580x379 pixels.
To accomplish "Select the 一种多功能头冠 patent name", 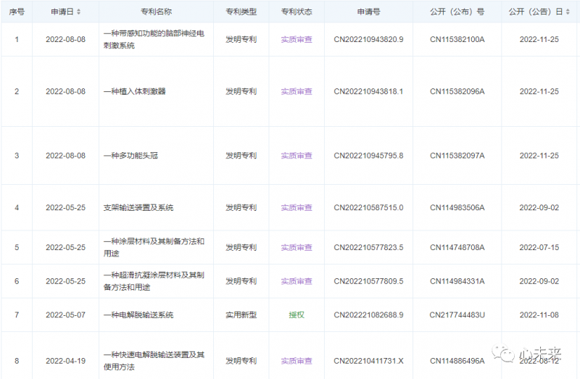I will [x=131, y=156].
